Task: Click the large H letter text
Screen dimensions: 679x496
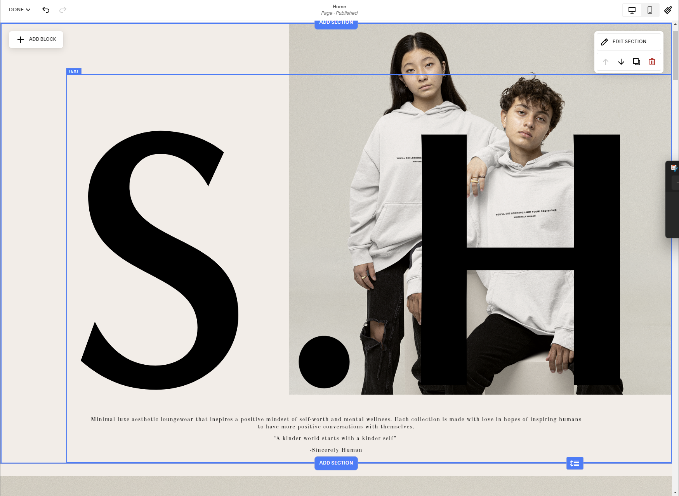Action: coord(520,260)
